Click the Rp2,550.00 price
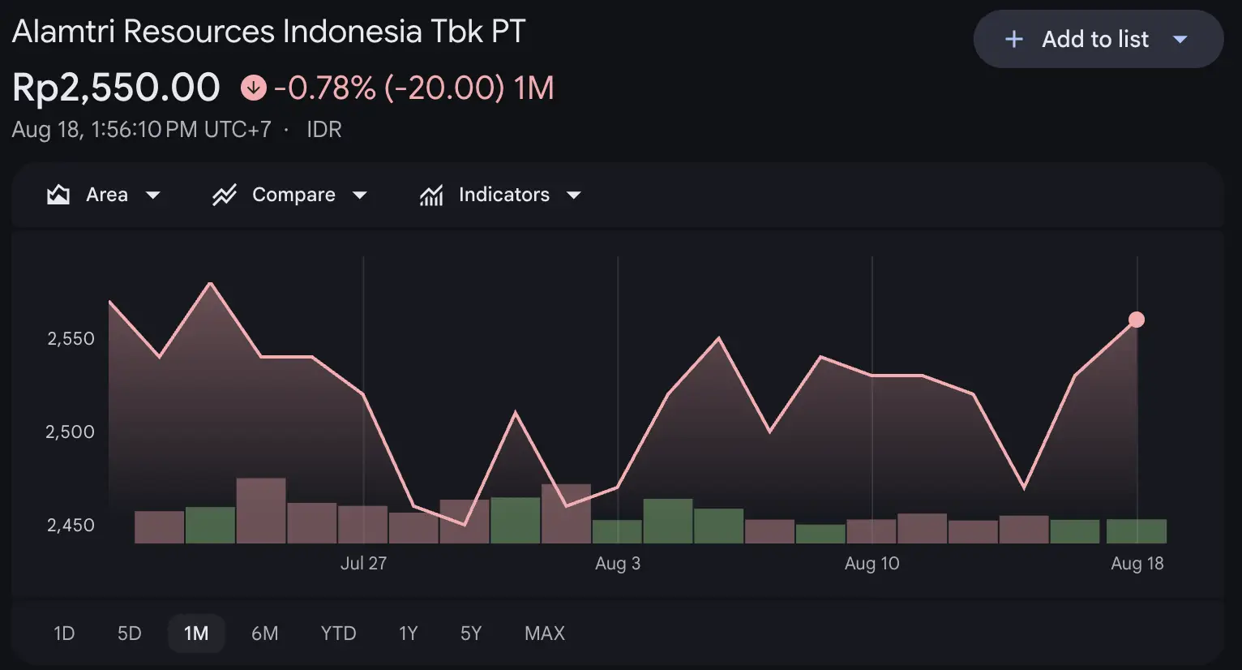1242x670 pixels. (116, 88)
